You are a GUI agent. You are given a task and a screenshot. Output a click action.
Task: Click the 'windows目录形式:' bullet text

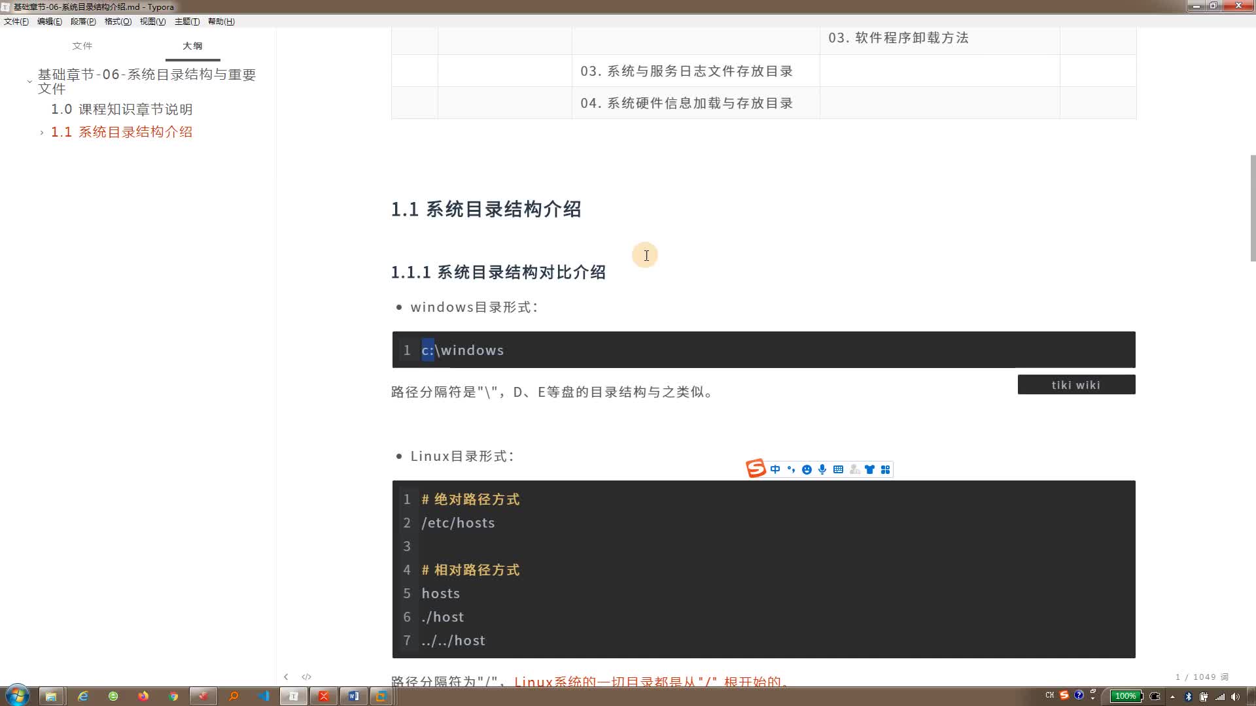click(x=474, y=307)
